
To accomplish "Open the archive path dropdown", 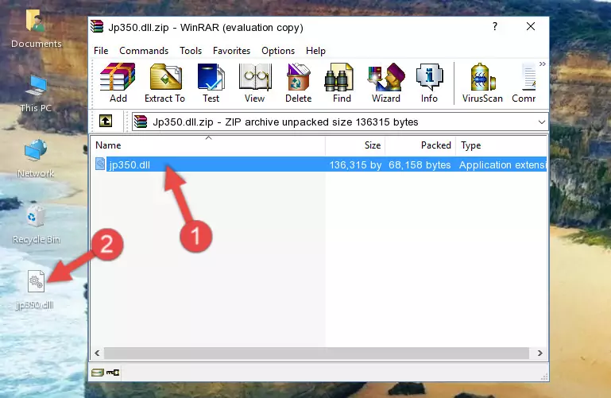I will (x=542, y=122).
